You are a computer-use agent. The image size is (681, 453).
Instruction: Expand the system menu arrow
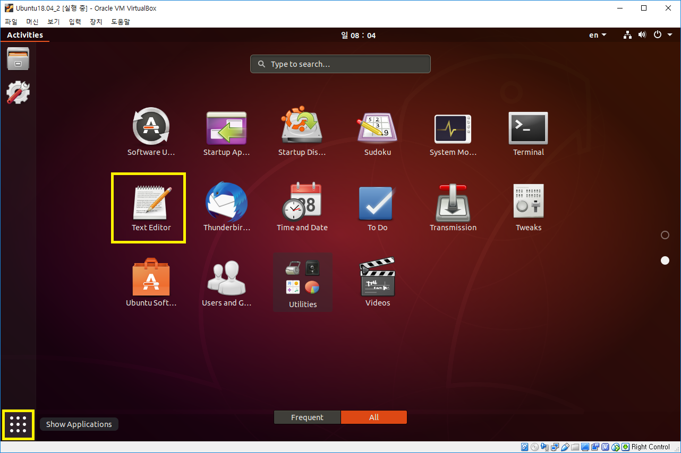pyautogui.click(x=670, y=35)
